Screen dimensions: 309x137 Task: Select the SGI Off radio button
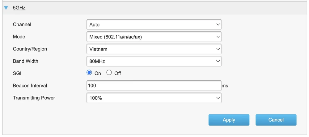click(x=109, y=73)
